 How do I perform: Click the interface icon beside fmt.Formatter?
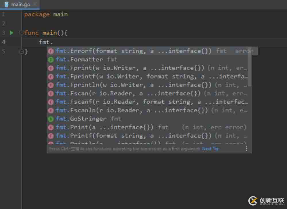(x=51, y=60)
